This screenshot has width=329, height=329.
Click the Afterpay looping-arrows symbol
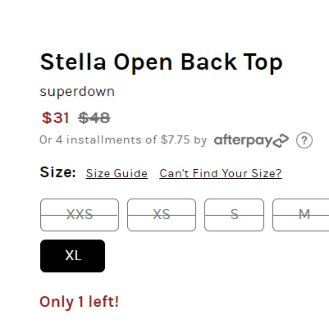tap(281, 140)
